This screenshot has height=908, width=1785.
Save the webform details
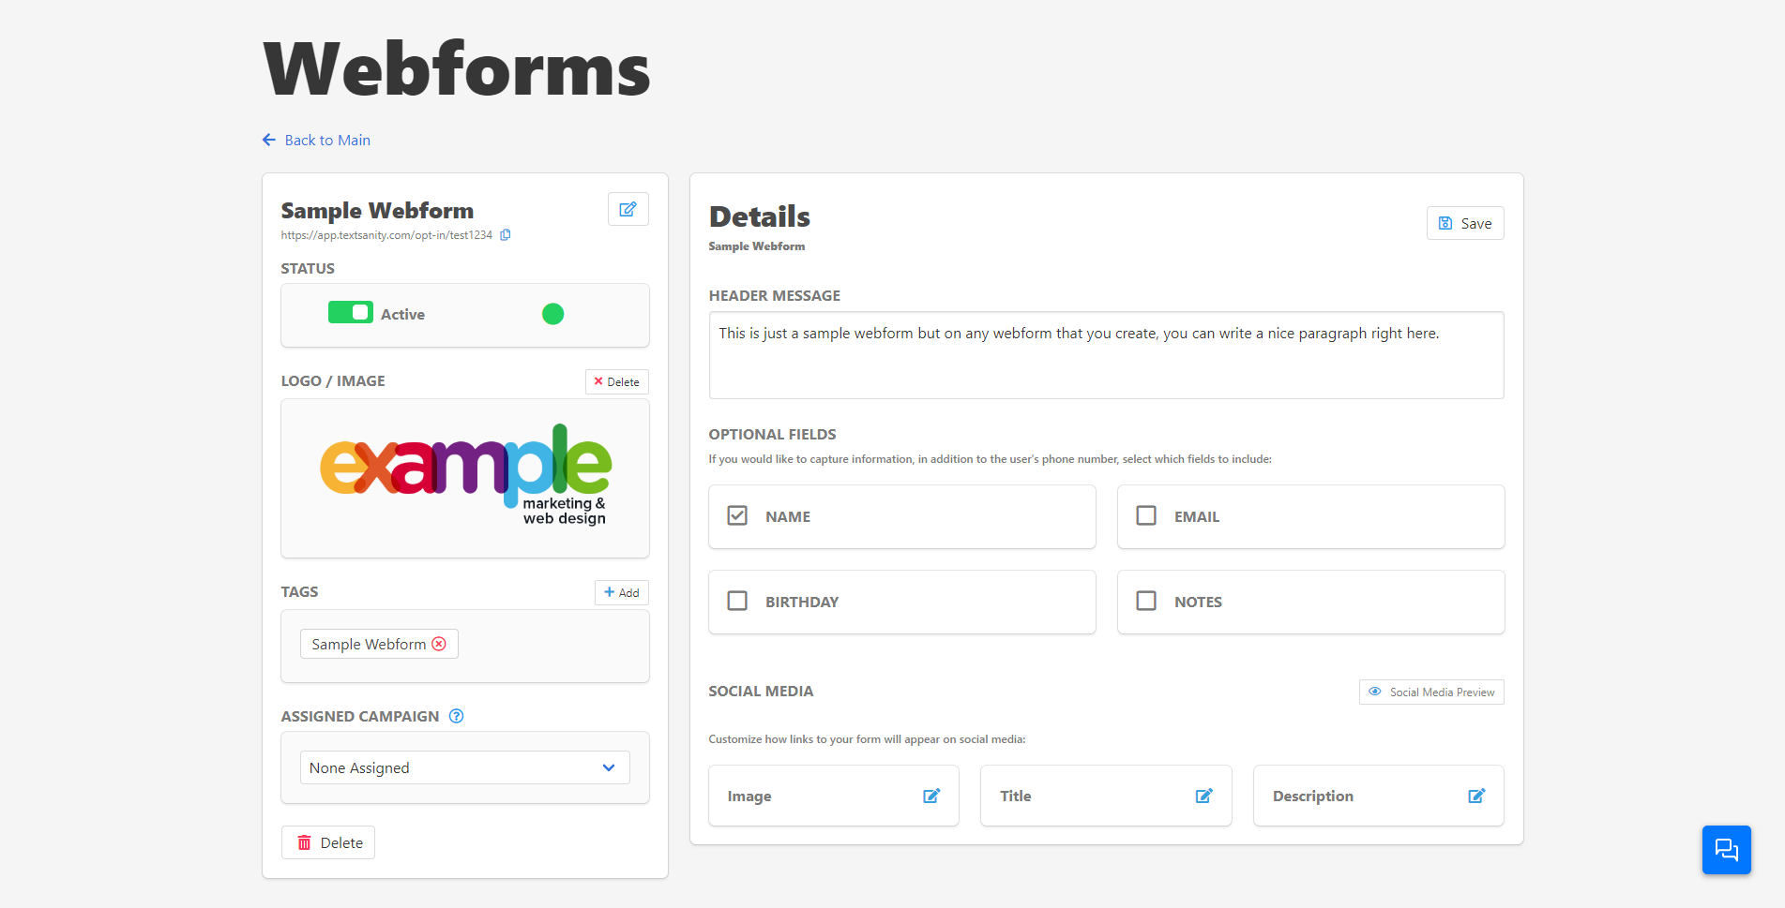click(x=1464, y=223)
